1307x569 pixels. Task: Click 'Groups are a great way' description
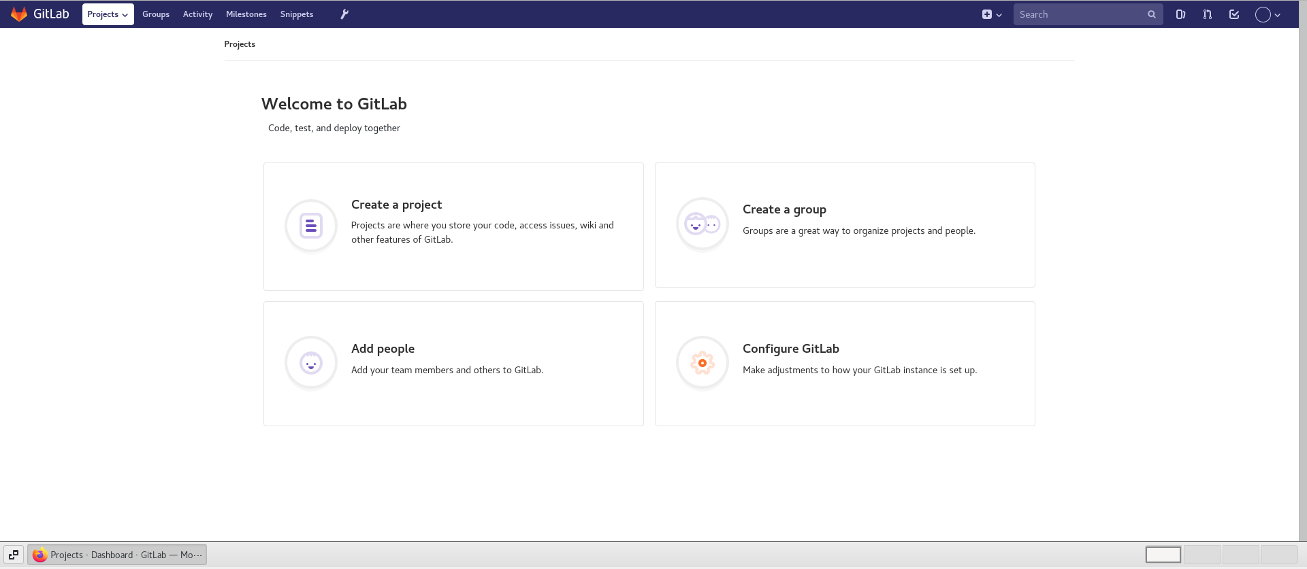pos(859,230)
